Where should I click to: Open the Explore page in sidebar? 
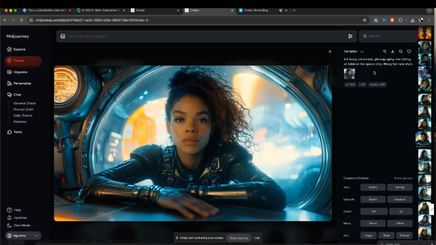(x=16, y=49)
